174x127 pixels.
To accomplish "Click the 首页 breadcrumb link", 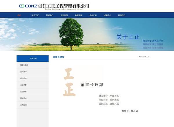I will click(140, 57).
